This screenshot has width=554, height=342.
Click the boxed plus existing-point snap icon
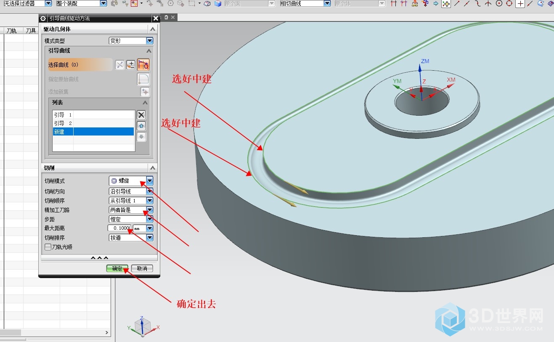(x=520, y=4)
